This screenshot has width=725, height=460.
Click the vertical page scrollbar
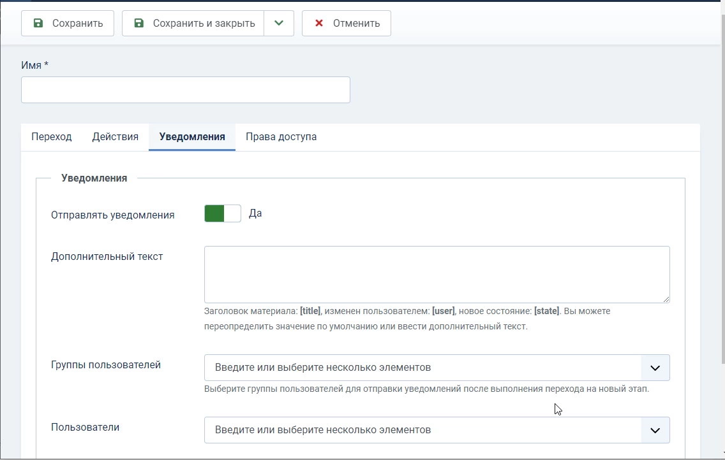click(722, 185)
